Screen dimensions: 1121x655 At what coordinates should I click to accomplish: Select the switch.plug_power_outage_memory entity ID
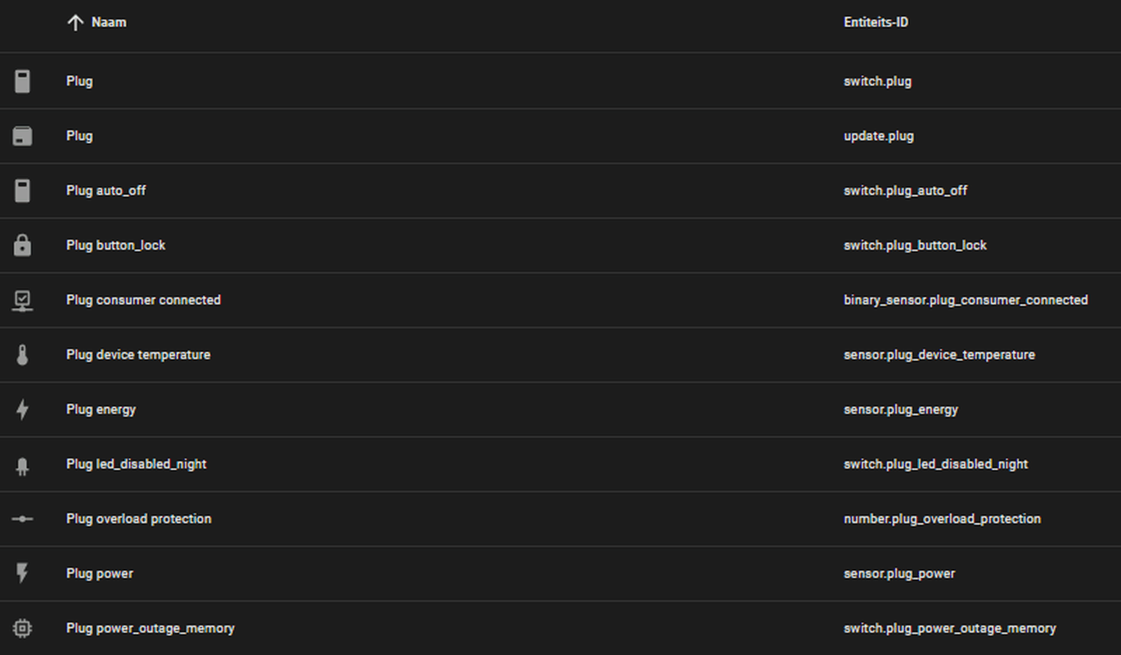[x=950, y=629]
